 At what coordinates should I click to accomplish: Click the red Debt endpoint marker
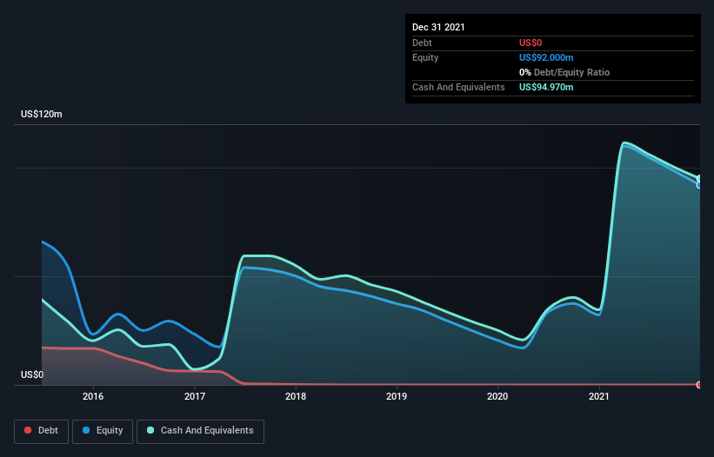[x=699, y=385]
